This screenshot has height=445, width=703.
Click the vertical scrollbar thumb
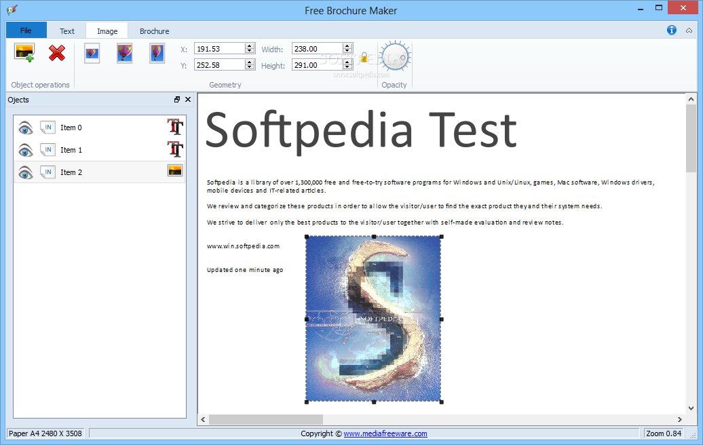point(691,138)
